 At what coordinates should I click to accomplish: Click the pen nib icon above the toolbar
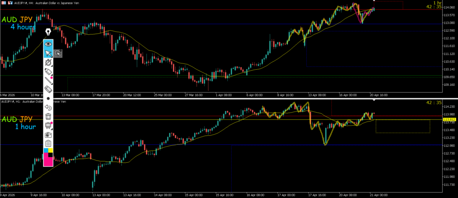(x=48, y=32)
